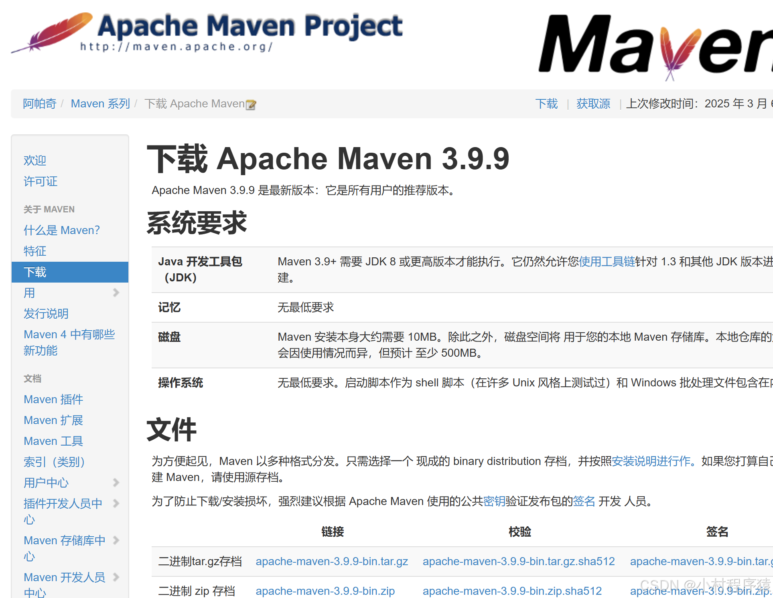Expand the Maven 开发人员中心 sidebar section
The height and width of the screenshot is (598, 773).
(x=117, y=577)
